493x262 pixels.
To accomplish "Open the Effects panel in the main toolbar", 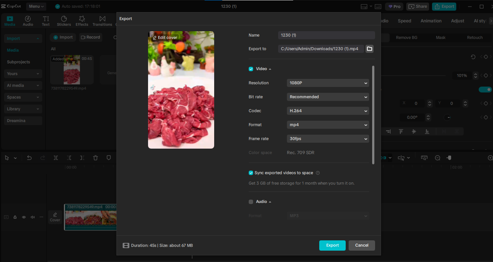I will pyautogui.click(x=82, y=21).
